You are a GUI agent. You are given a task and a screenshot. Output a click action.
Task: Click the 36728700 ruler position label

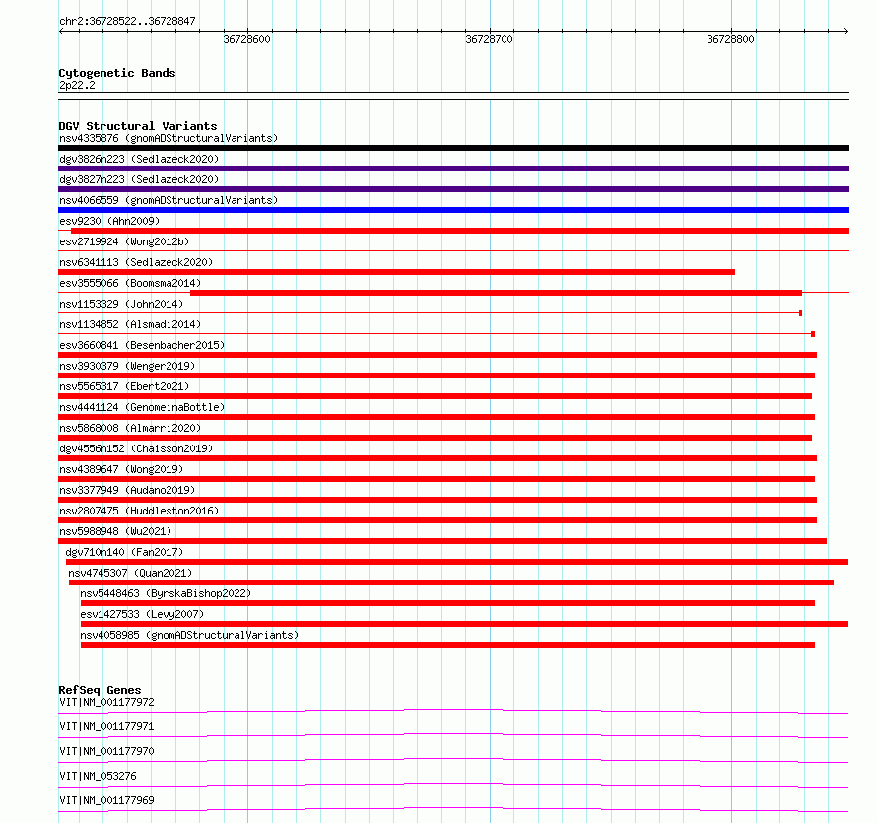point(489,39)
